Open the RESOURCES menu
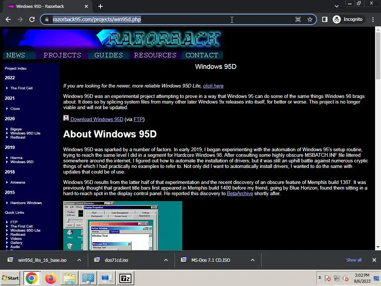 [x=155, y=55]
